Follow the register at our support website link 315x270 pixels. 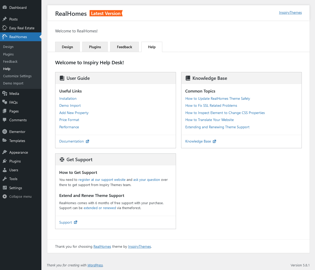tap(102, 180)
